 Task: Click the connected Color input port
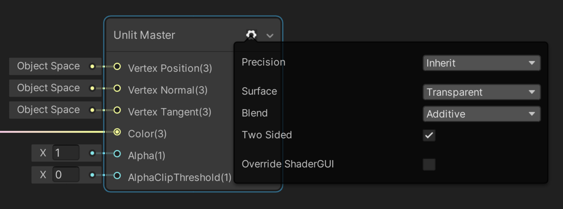coord(117,132)
